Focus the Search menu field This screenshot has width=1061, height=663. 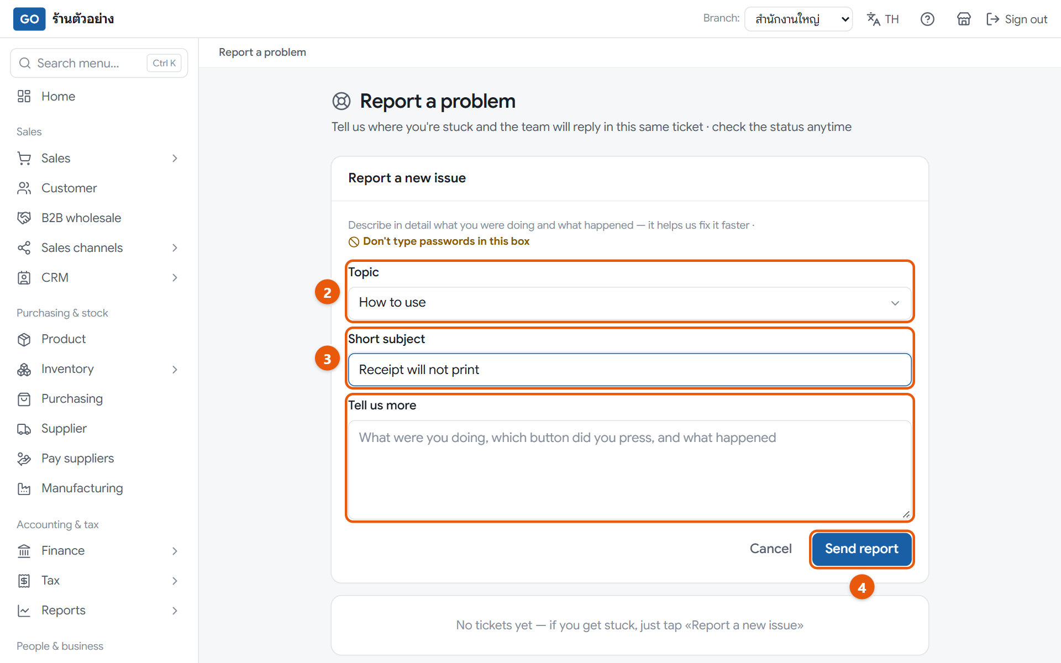click(99, 63)
